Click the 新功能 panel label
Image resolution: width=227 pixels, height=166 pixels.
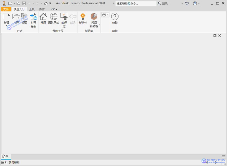pos(89,31)
